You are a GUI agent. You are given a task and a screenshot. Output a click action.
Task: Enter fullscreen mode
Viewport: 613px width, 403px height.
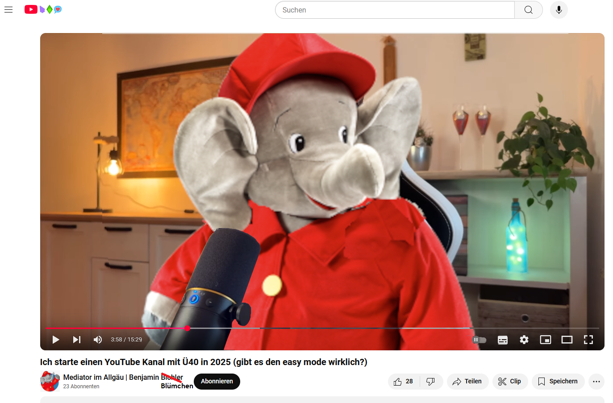tap(588, 340)
